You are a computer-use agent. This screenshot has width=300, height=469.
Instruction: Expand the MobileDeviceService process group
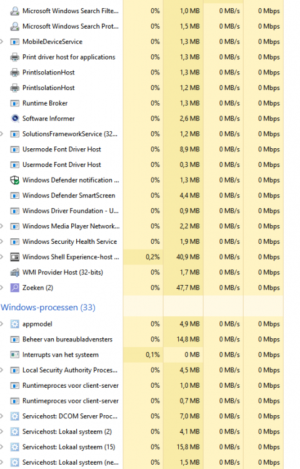point(2,41)
